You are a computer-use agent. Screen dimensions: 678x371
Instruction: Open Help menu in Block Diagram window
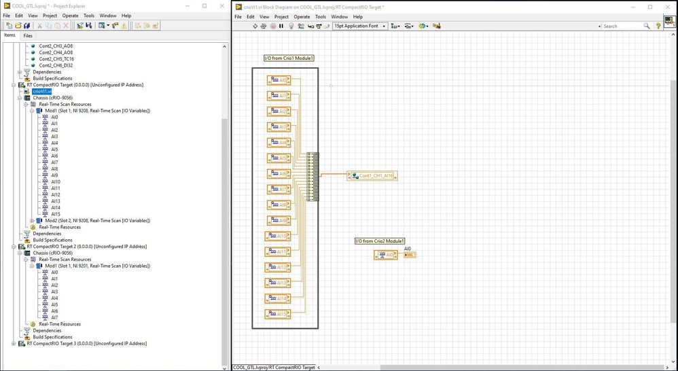358,17
